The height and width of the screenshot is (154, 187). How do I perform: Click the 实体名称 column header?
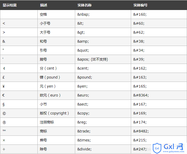(x=84, y=5)
